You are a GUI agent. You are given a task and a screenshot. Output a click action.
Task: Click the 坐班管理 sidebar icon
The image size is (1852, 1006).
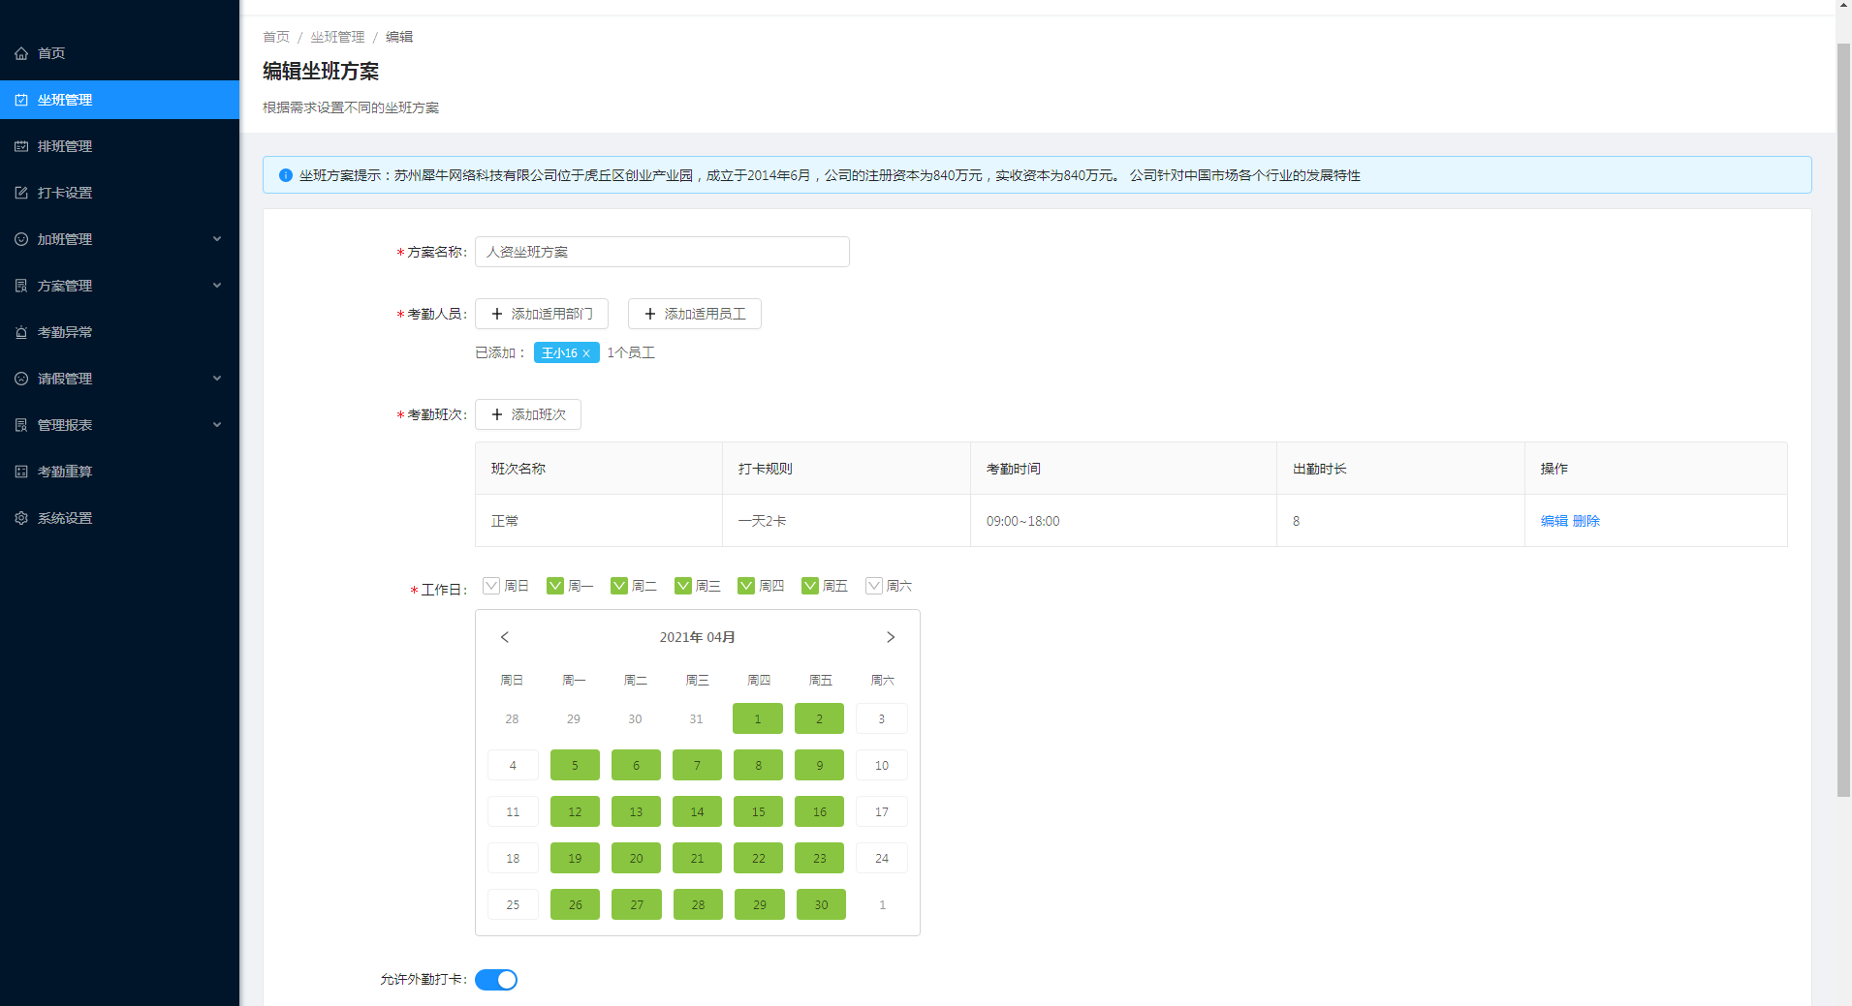click(x=21, y=100)
